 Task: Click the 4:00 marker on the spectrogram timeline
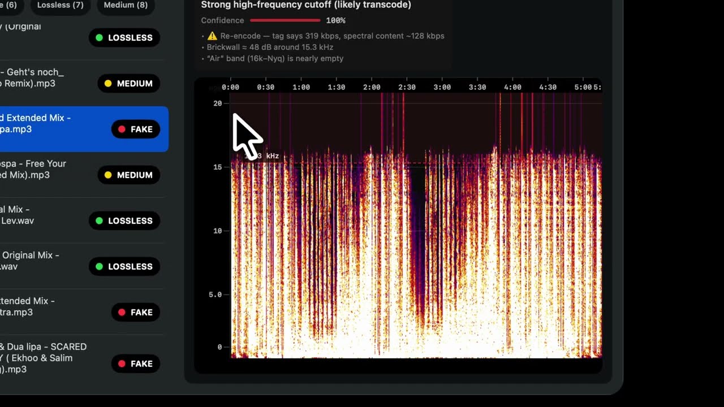point(512,87)
